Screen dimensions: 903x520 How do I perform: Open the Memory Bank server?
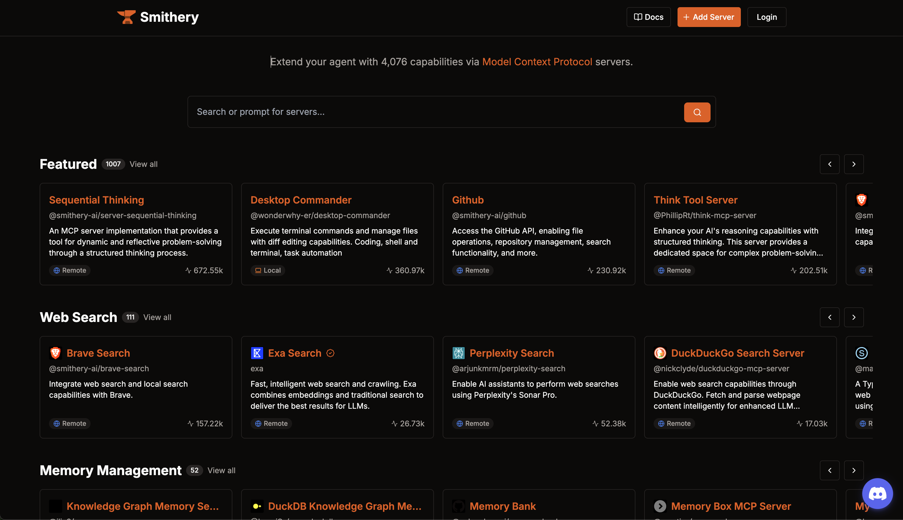[502, 507]
